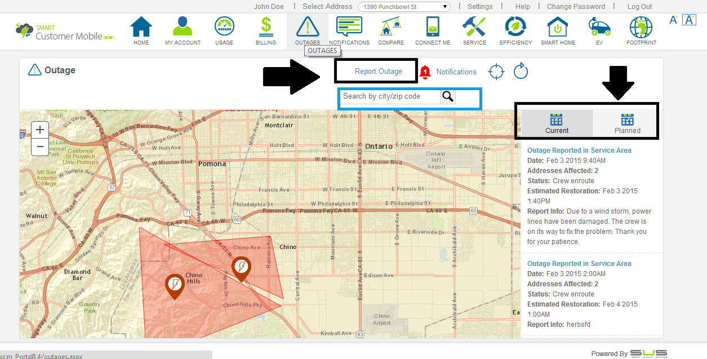Expand the Select Address dropdown
Viewport: 707px width, 359px height.
click(x=404, y=7)
